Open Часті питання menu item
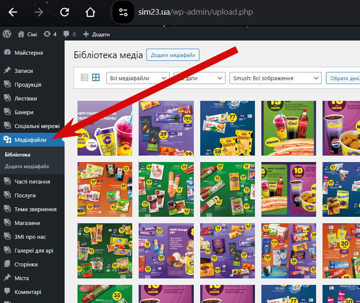This screenshot has width=360, height=303. [x=32, y=182]
